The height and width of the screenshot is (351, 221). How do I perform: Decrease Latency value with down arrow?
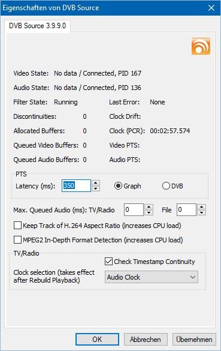96,188
